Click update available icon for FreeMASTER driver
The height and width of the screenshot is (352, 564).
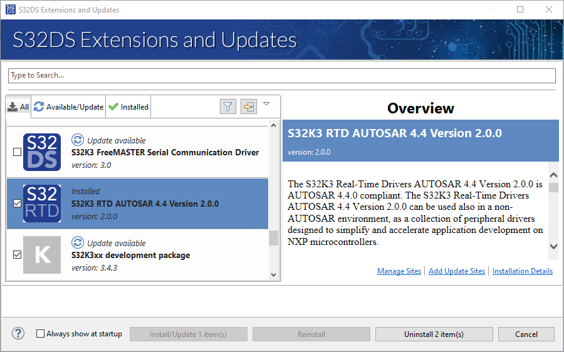click(77, 140)
